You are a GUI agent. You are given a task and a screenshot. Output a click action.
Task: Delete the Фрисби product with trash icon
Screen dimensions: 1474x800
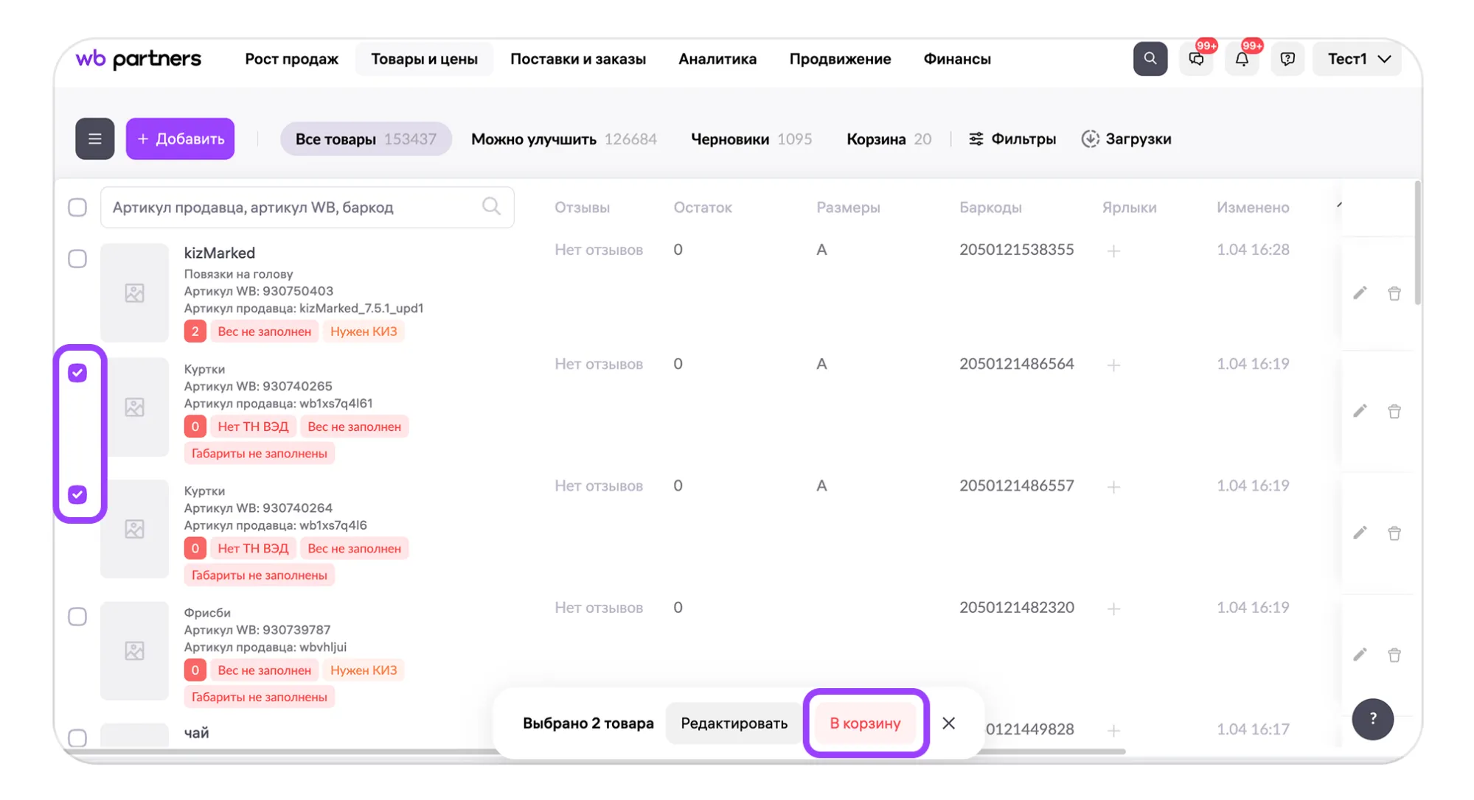point(1394,655)
